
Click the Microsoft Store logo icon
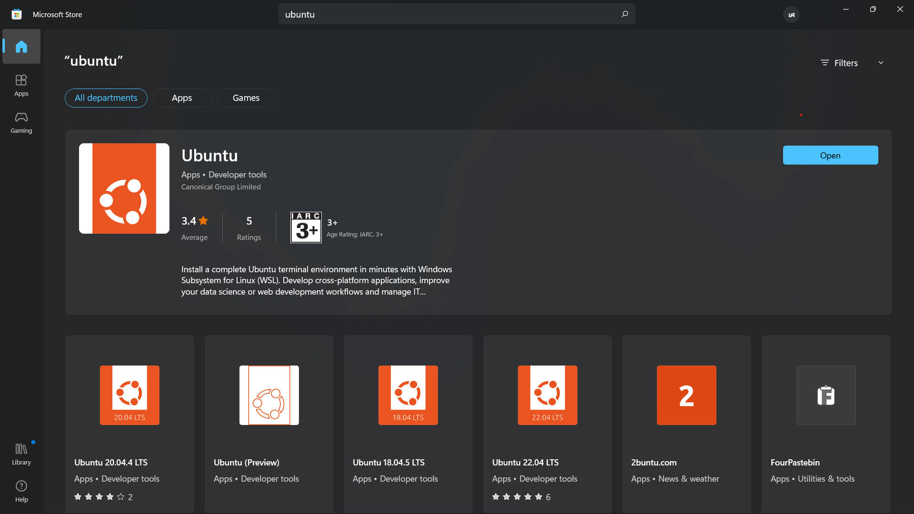pyautogui.click(x=17, y=14)
